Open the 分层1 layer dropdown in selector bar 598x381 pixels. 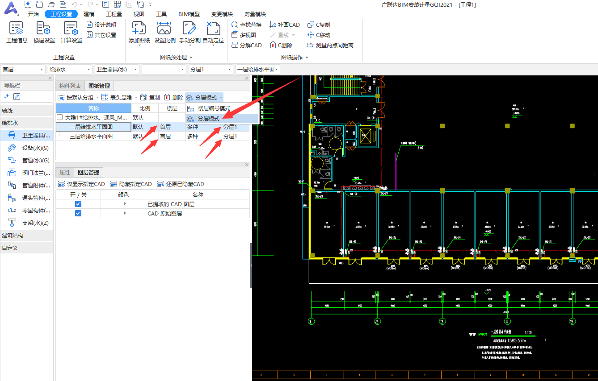pos(211,69)
